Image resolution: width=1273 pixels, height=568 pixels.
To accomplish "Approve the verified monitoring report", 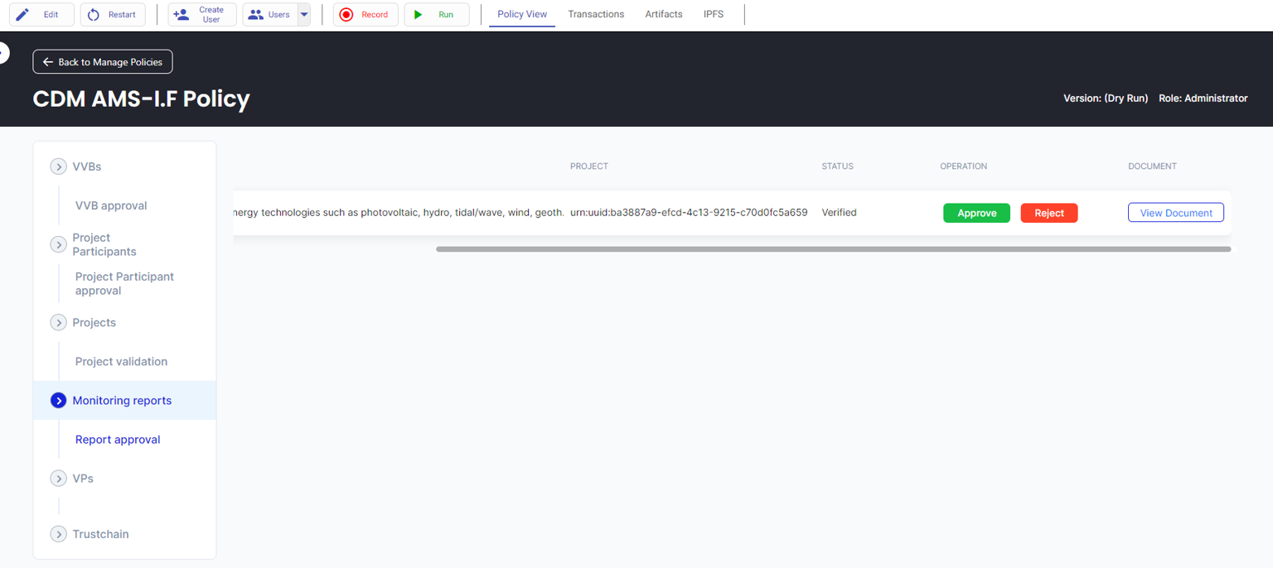I will pyautogui.click(x=976, y=213).
